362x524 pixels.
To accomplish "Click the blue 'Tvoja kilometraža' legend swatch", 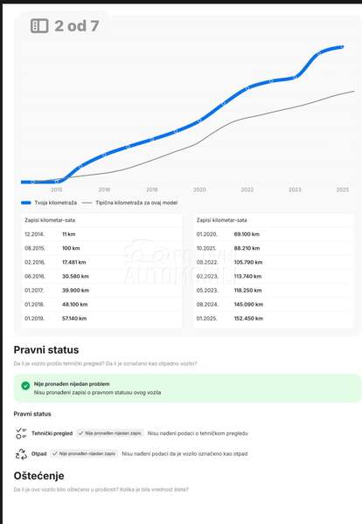I will pos(26,203).
